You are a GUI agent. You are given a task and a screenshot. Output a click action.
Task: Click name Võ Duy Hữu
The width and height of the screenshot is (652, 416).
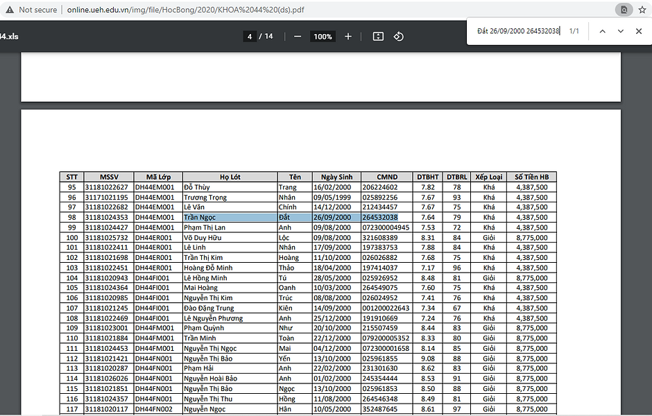click(x=203, y=238)
